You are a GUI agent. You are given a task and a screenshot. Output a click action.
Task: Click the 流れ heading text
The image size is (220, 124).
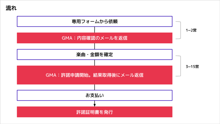tap(11, 8)
